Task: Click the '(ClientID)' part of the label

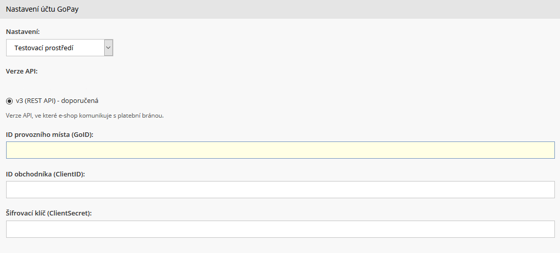Action: tap(69, 174)
